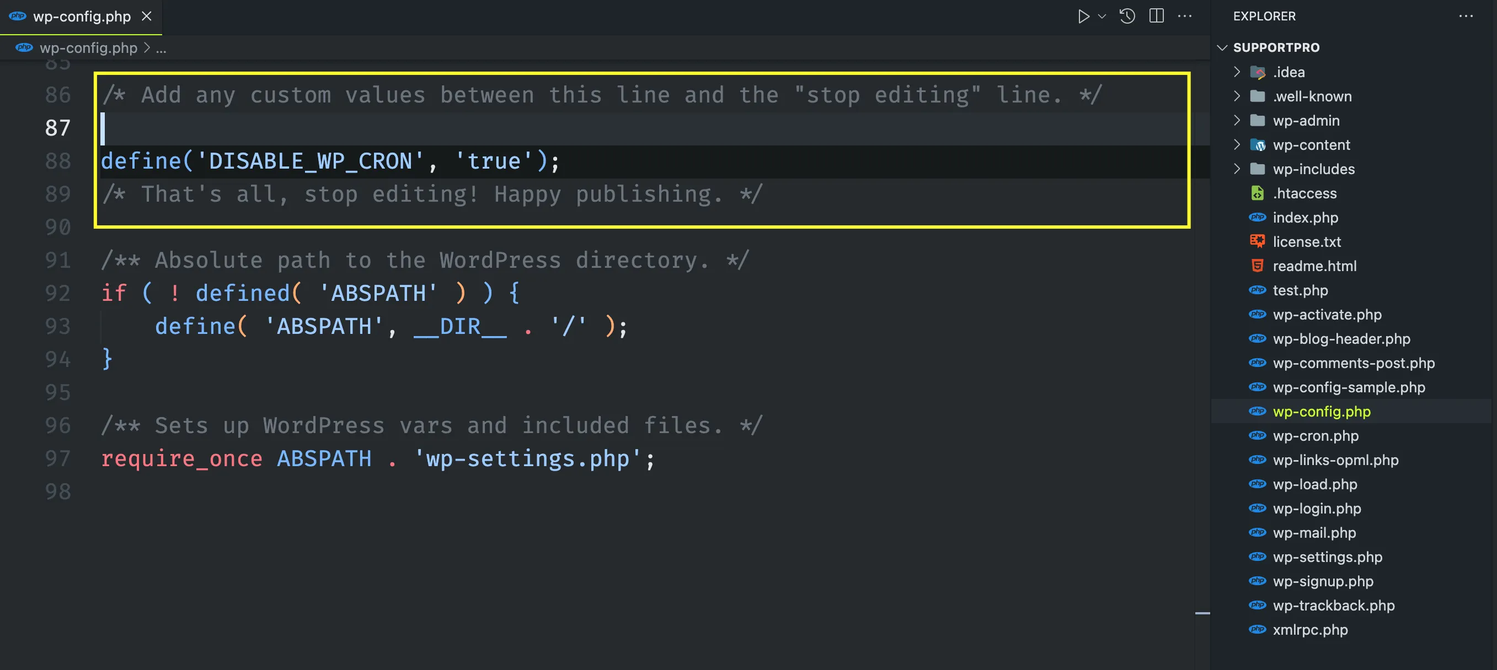1497x670 pixels.
Task: Collapse the SUPPORTPRO root folder
Action: coord(1222,47)
